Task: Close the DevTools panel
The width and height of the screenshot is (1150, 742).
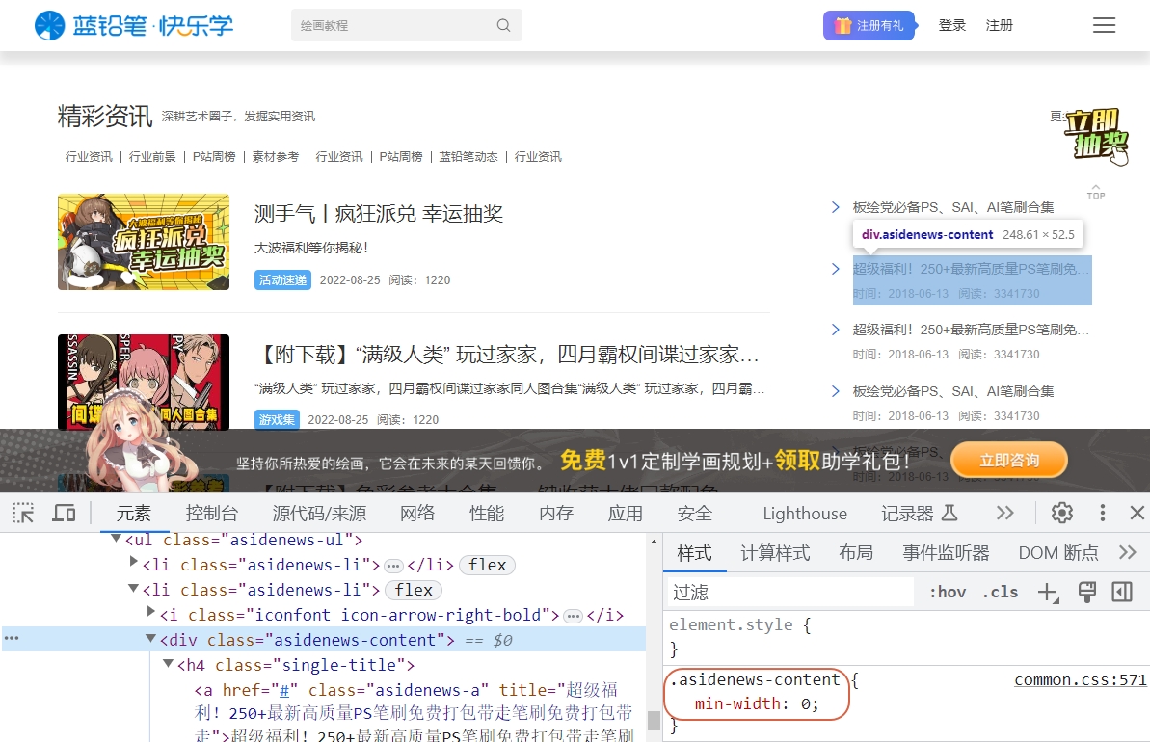Action: (x=1137, y=513)
